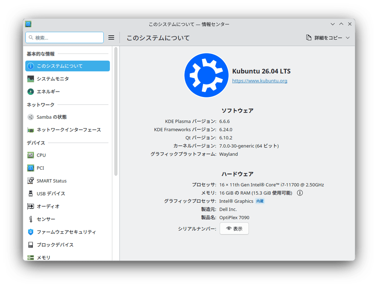Open センサー page

[x=68, y=219]
